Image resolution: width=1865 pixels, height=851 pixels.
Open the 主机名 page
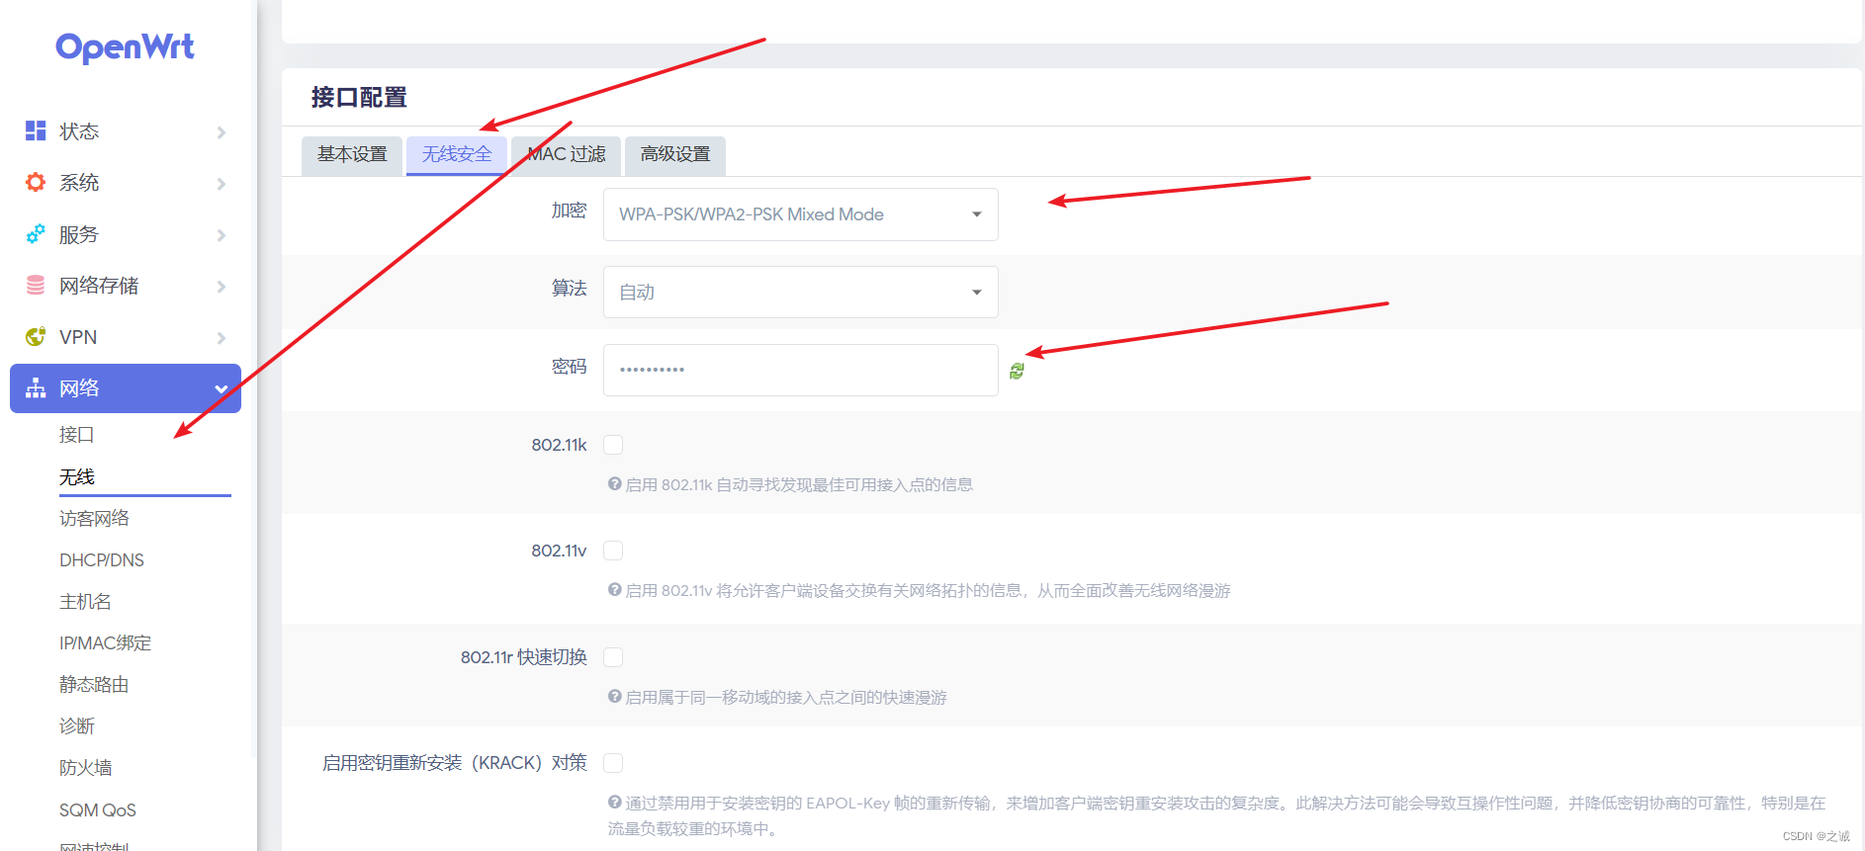tap(86, 602)
